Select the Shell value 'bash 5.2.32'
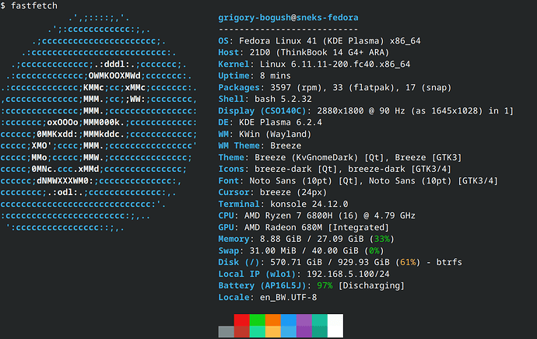The width and height of the screenshot is (537, 339). 283,100
